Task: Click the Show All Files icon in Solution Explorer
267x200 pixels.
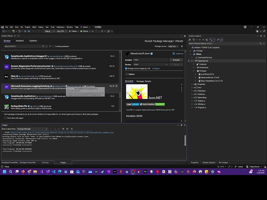Action: (207, 40)
